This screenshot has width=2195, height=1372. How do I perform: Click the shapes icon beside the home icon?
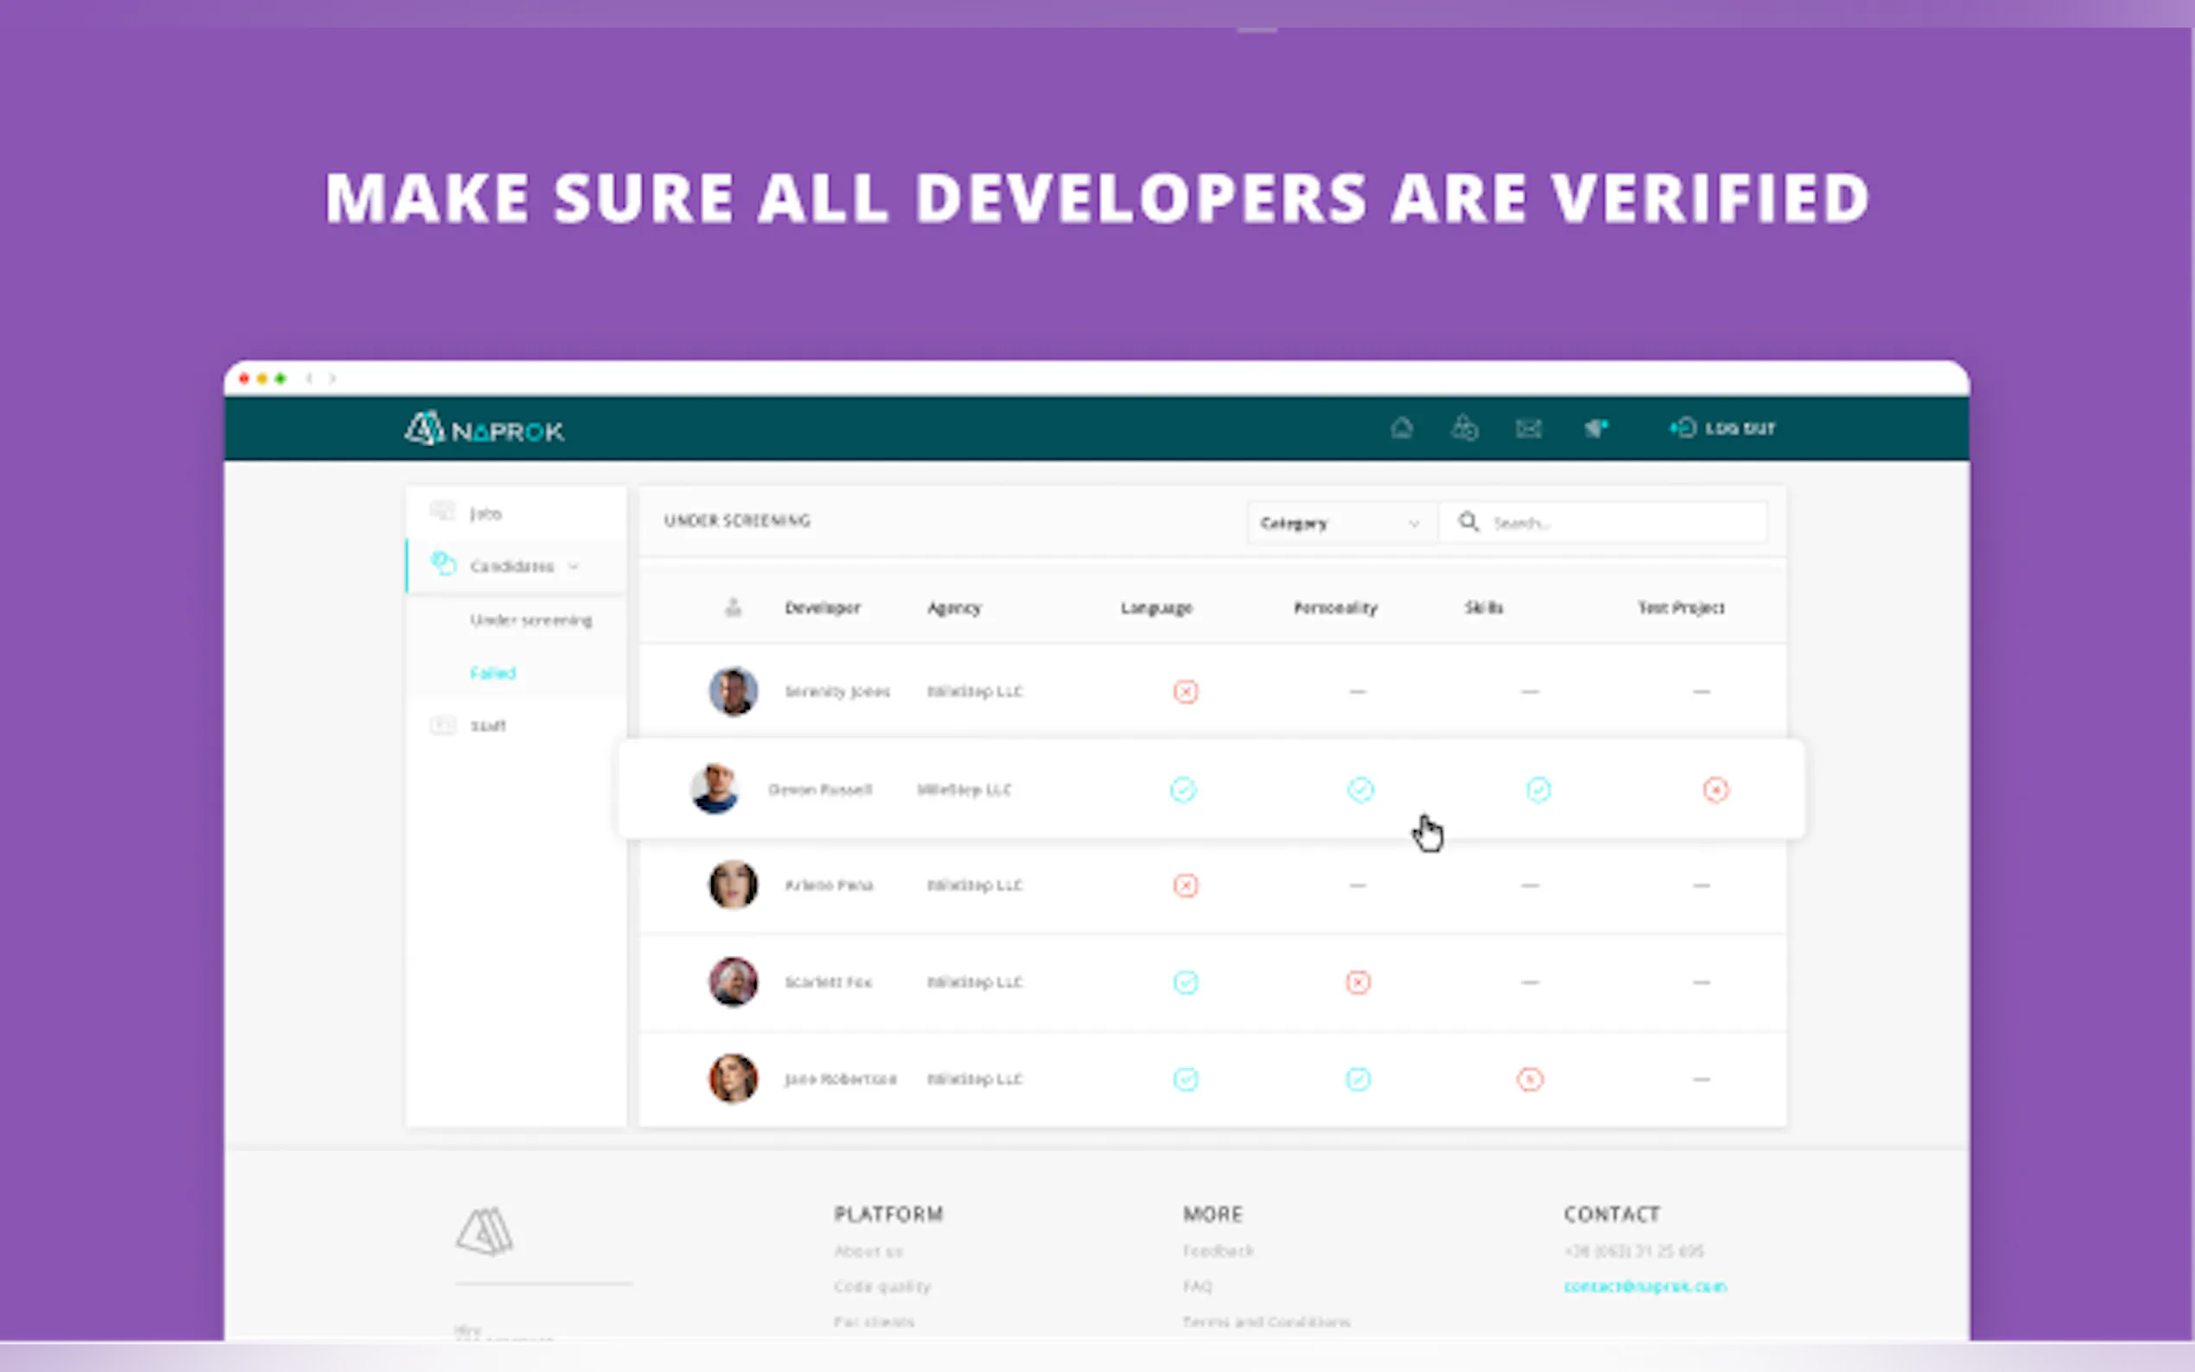pyautogui.click(x=1464, y=429)
